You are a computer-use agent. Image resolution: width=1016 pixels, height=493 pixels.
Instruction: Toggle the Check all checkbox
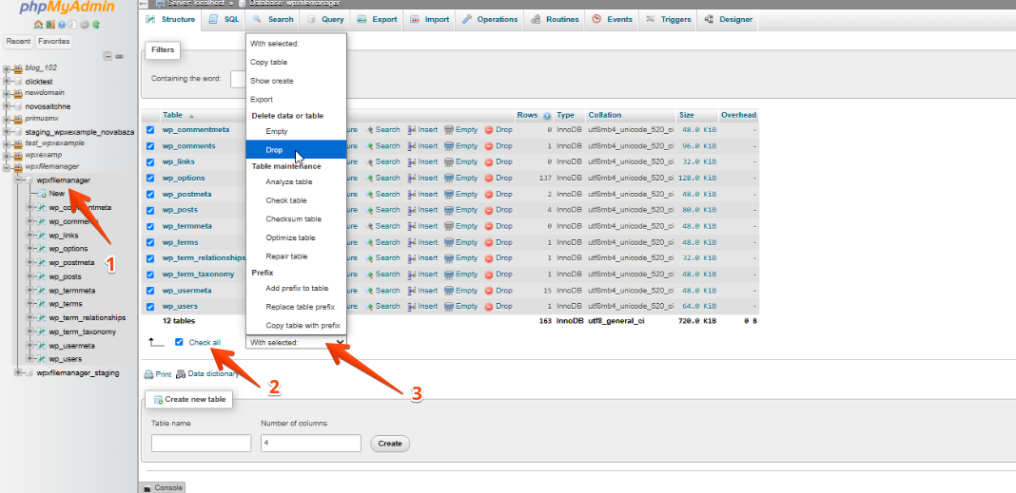click(x=179, y=342)
